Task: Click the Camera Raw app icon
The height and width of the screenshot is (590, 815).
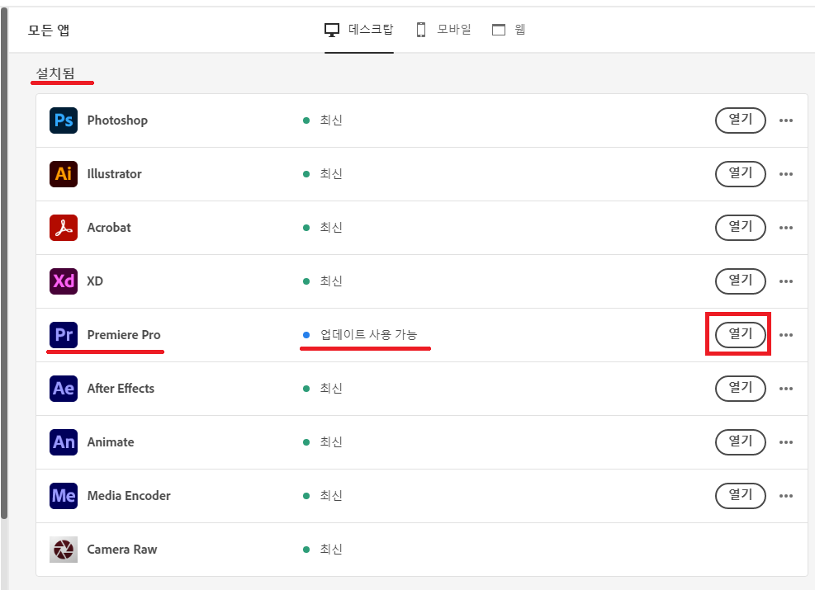Action: [64, 549]
